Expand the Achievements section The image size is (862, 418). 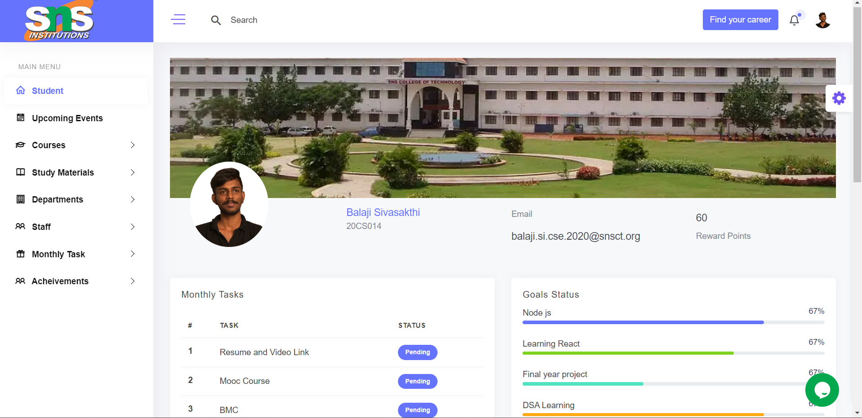tap(132, 281)
